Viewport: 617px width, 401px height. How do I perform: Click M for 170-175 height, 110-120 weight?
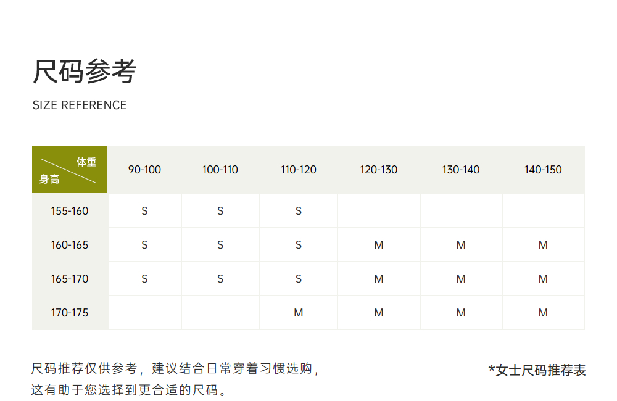tap(298, 312)
